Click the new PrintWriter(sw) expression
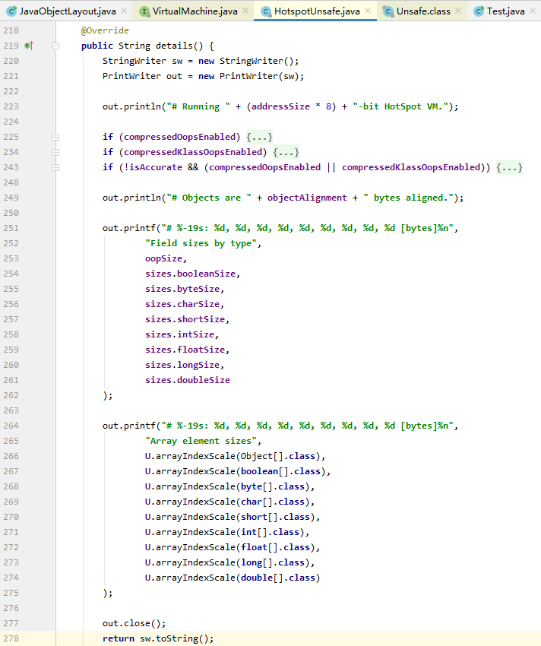 pos(248,76)
